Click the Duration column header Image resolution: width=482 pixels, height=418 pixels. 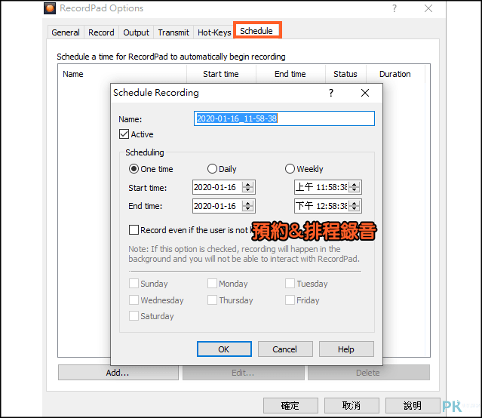click(x=395, y=74)
